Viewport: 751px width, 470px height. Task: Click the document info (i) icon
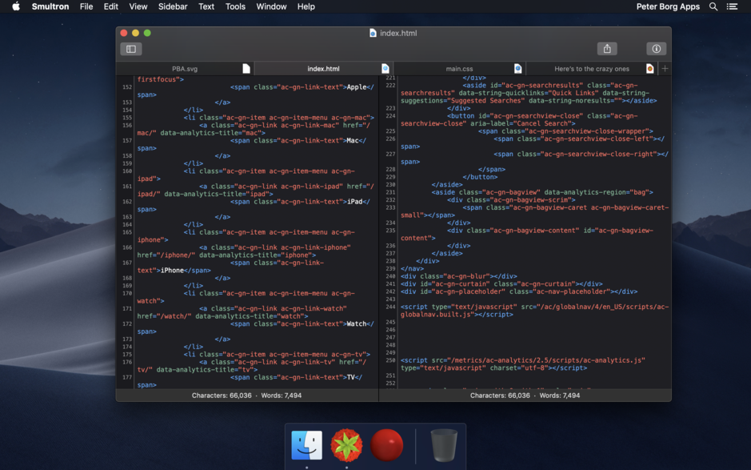(656, 49)
